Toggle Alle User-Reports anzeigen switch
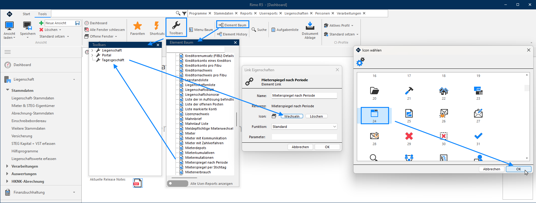The image size is (536, 203). 178,183
